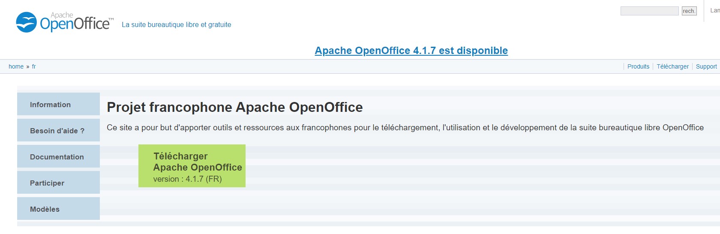The height and width of the screenshot is (234, 720).
Task: Click the 'La suite bureautique libre et gratuite' tagline
Action: (x=176, y=25)
